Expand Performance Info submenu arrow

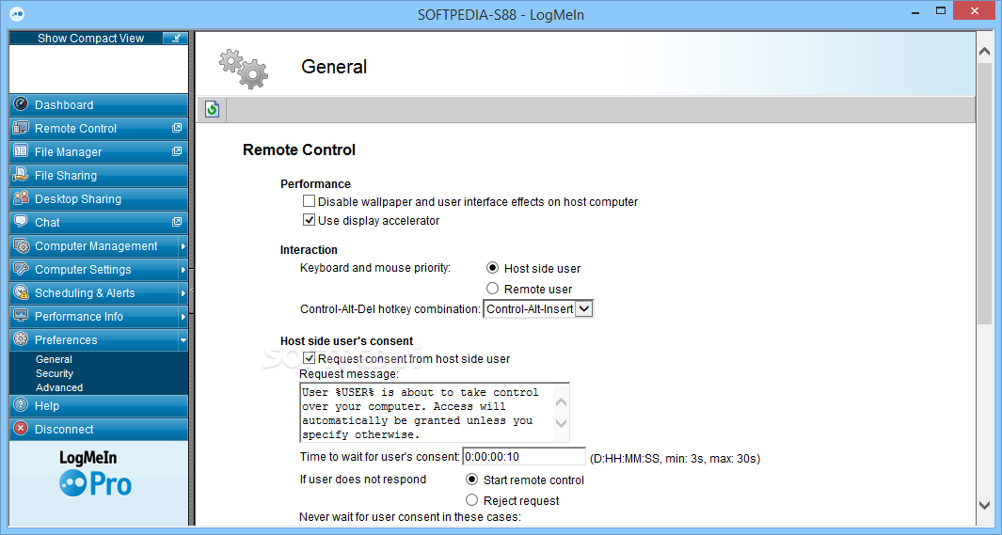pyautogui.click(x=183, y=317)
